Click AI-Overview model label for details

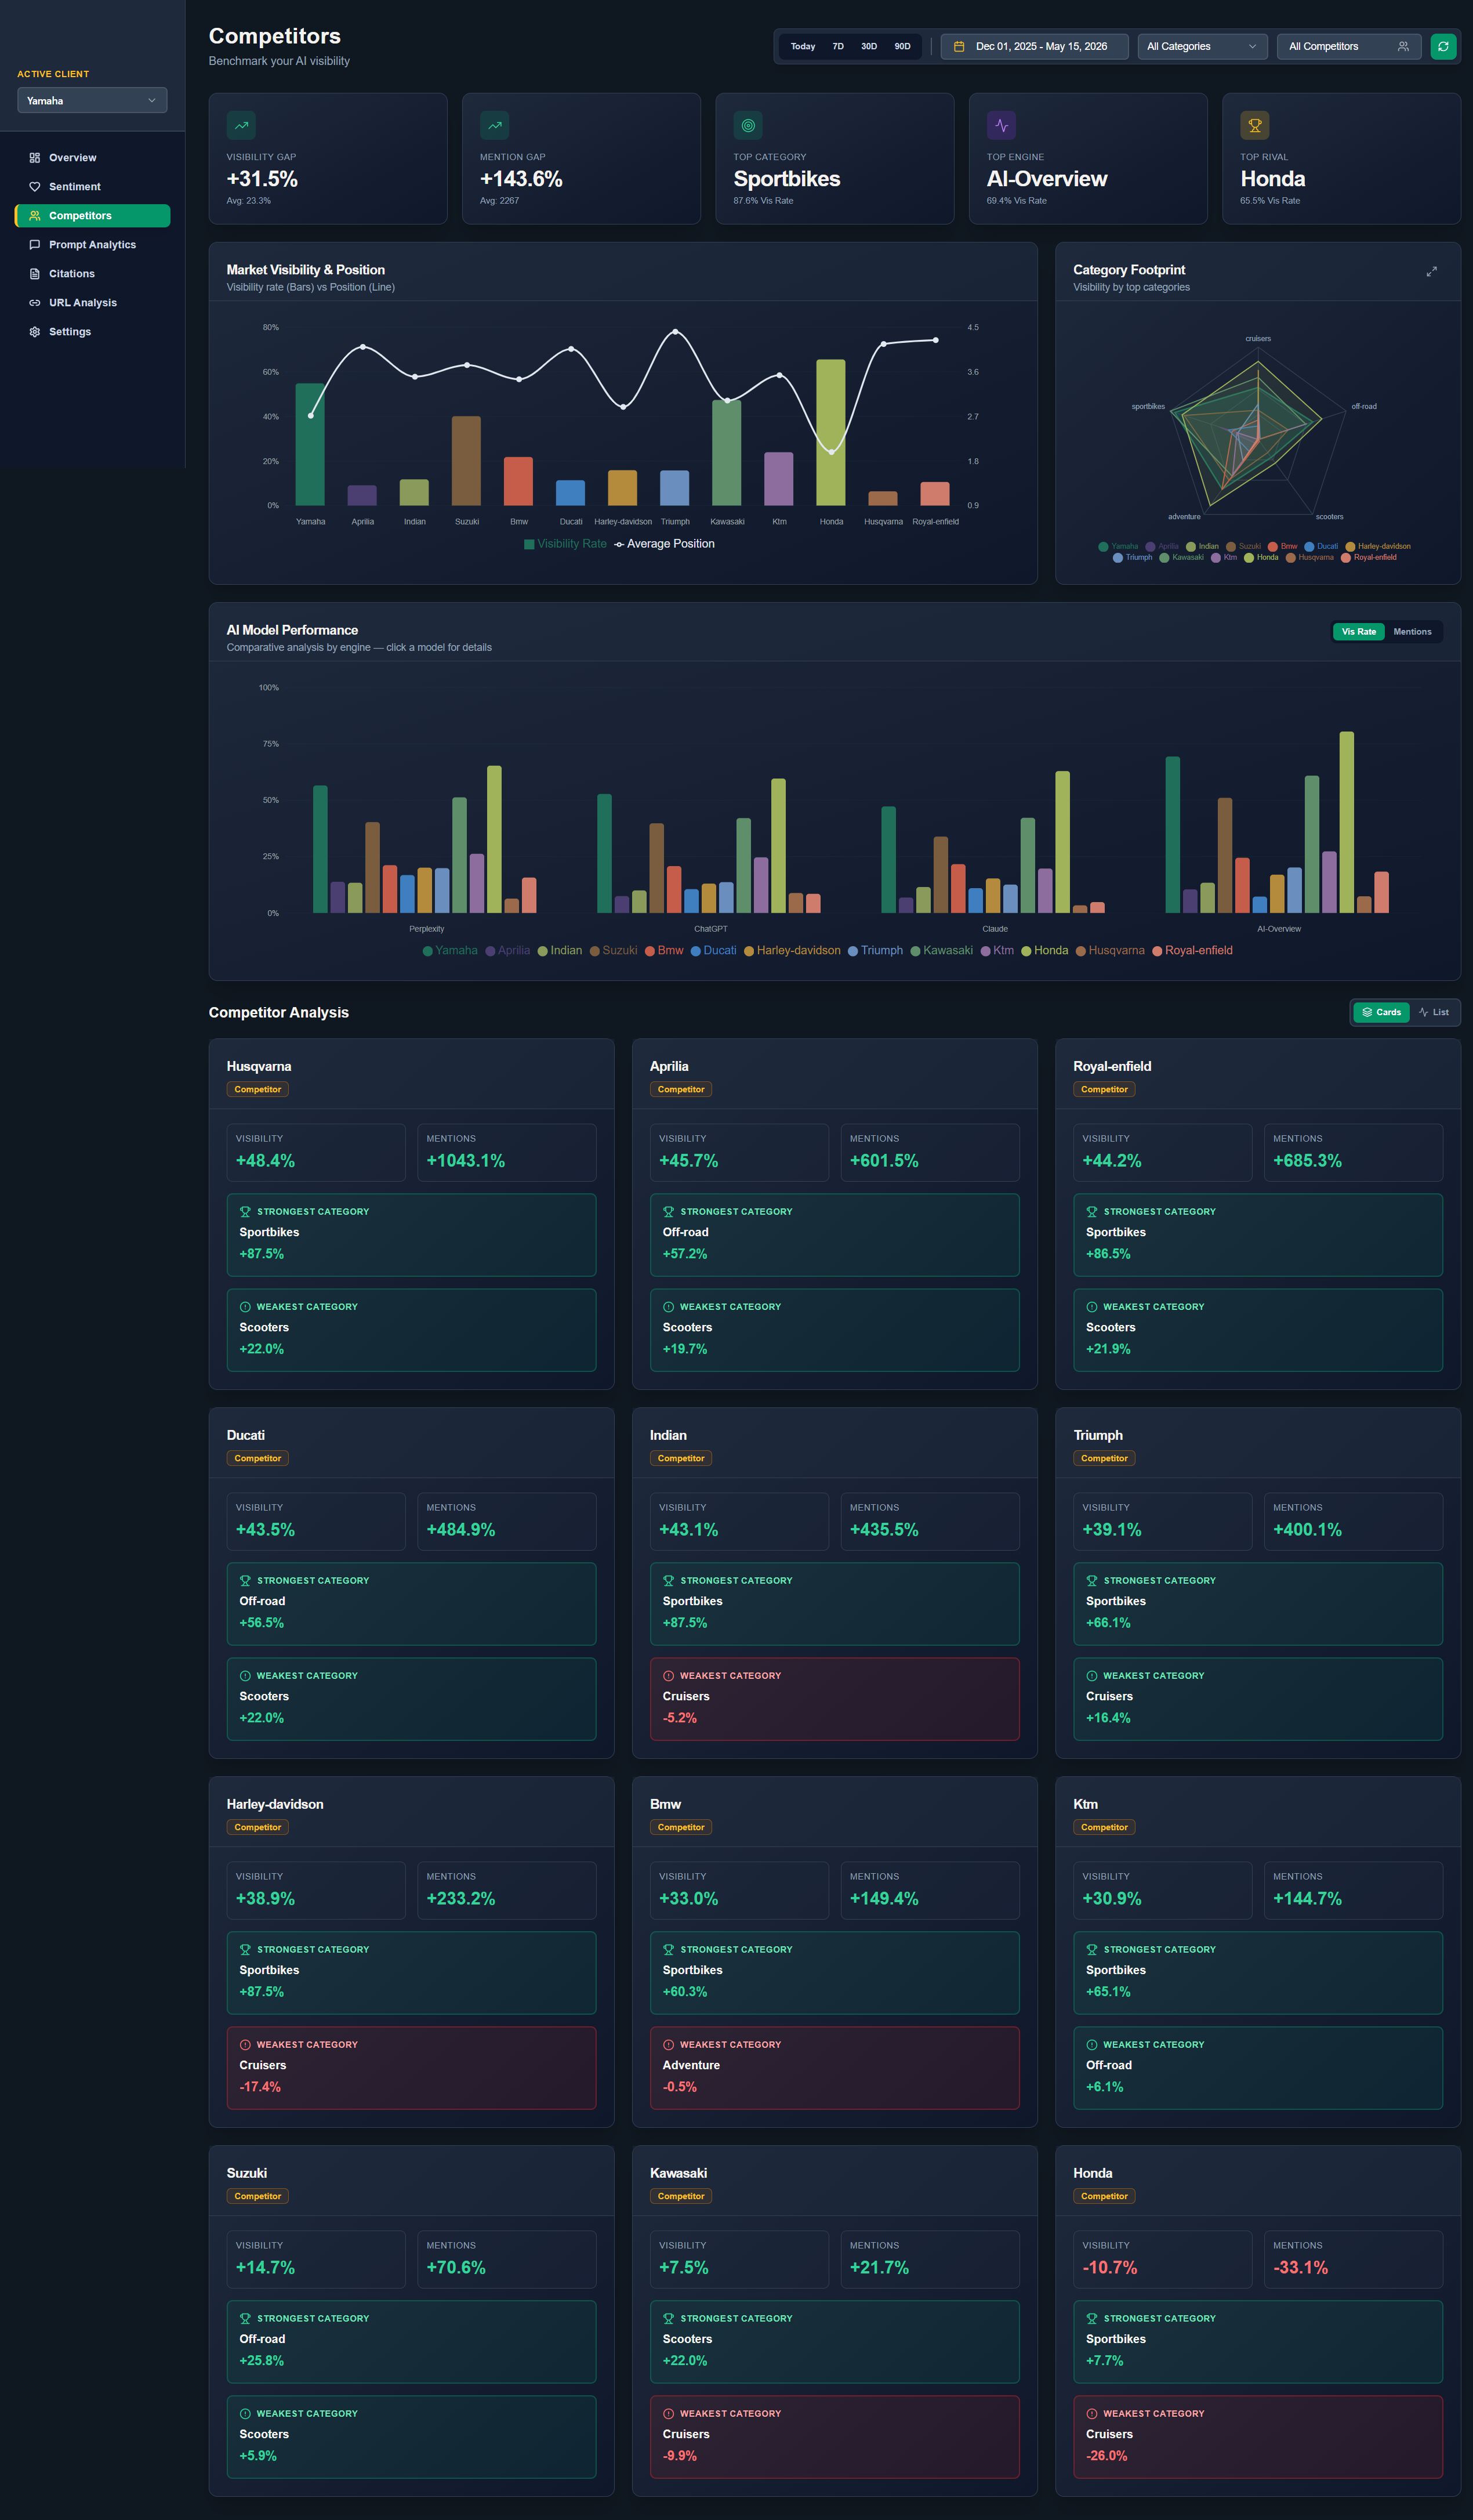(x=1279, y=929)
